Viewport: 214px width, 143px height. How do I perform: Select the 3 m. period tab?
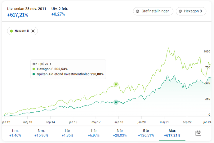(41, 133)
